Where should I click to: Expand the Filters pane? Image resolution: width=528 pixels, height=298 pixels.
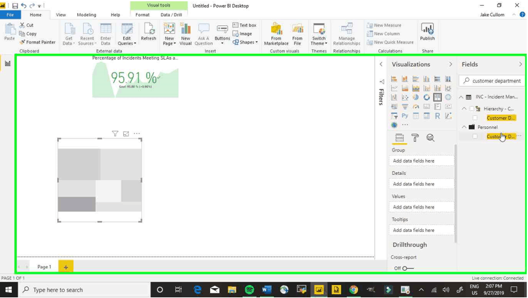coord(381,64)
